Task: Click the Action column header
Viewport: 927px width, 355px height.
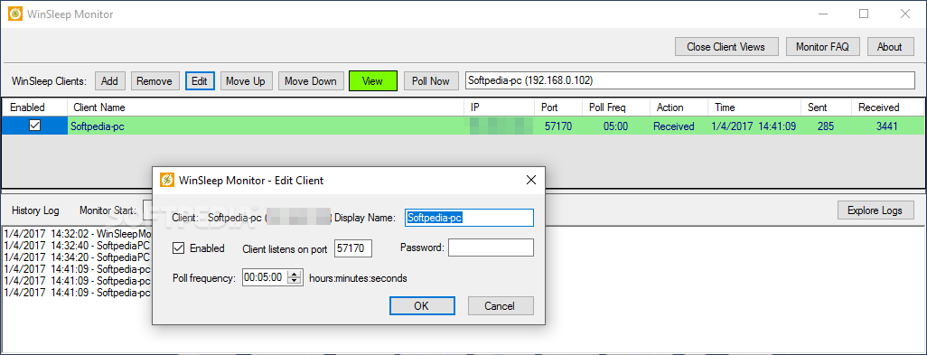Action: [679, 107]
